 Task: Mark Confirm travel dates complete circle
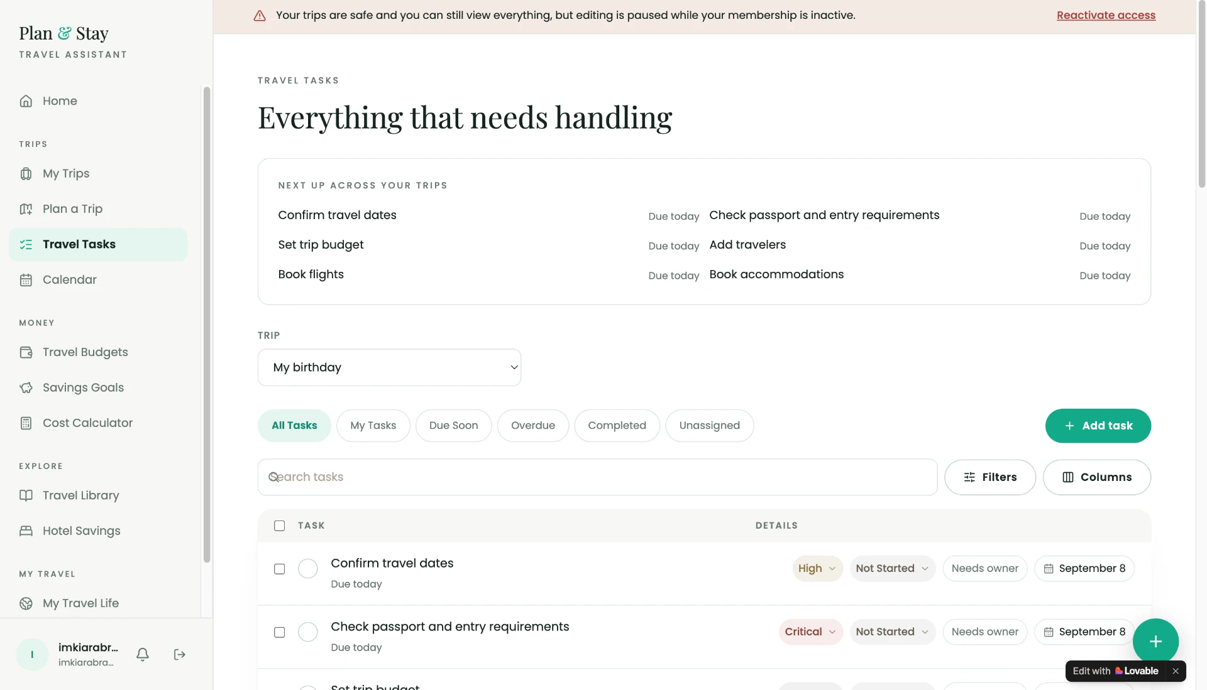pyautogui.click(x=308, y=568)
